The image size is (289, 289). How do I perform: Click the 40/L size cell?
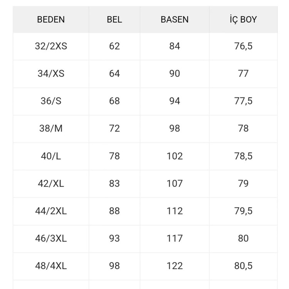click(51, 156)
